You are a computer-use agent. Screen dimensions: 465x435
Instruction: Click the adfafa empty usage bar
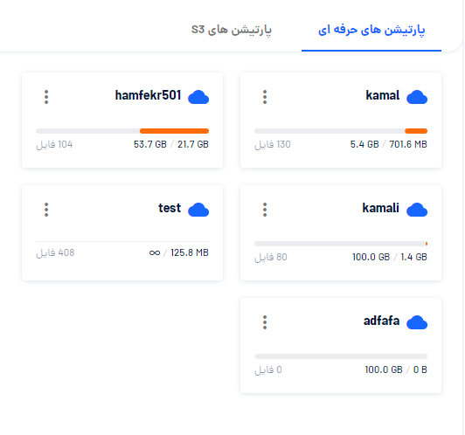[341, 356]
